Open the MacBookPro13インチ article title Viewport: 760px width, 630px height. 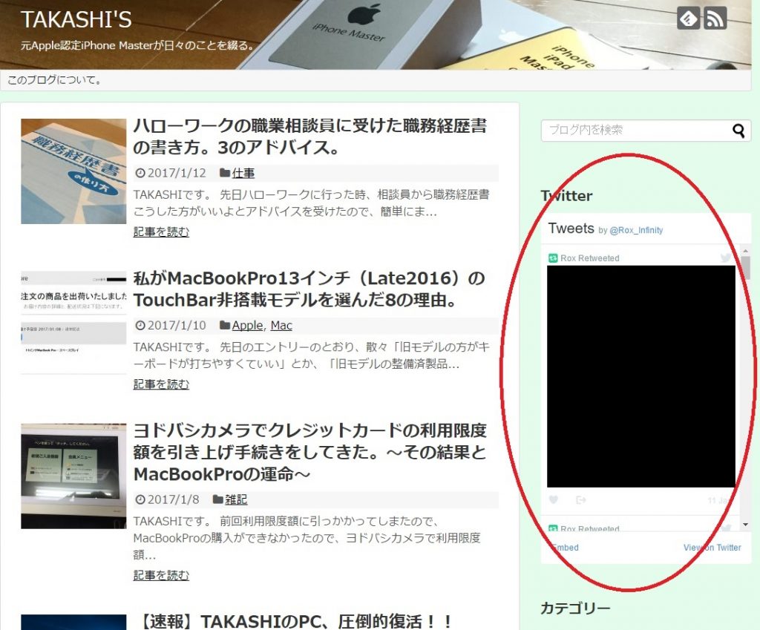click(309, 289)
